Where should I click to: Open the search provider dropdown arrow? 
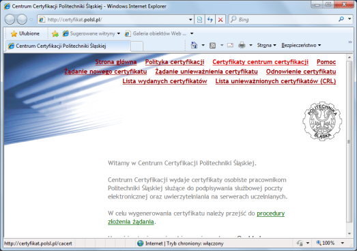click(349, 19)
